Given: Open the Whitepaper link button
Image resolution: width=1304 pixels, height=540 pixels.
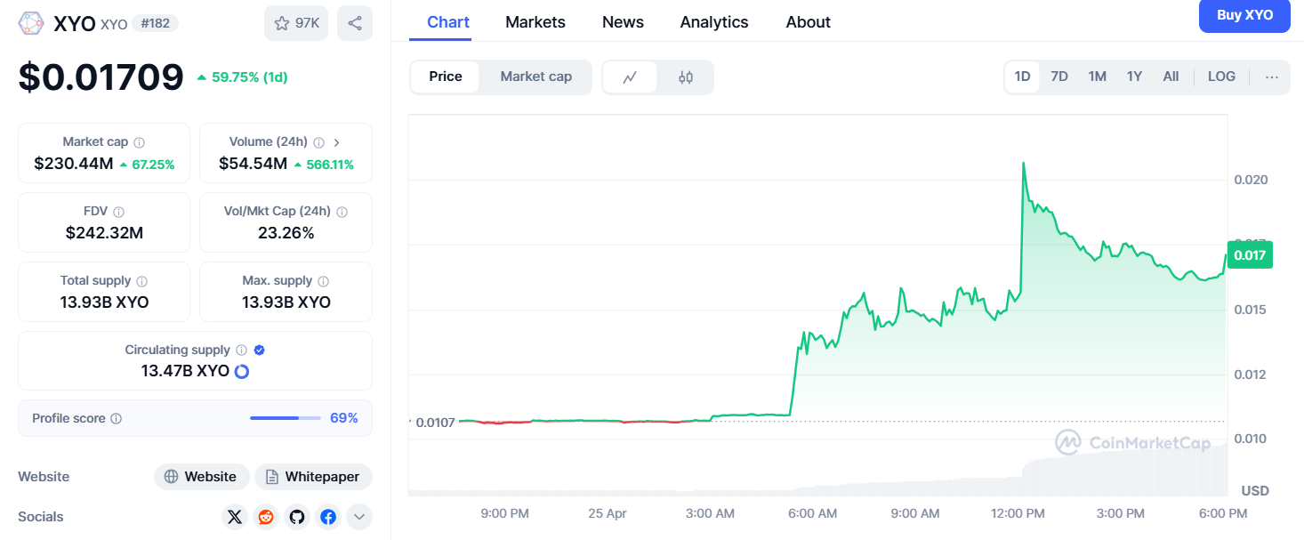Looking at the screenshot, I should coord(313,477).
